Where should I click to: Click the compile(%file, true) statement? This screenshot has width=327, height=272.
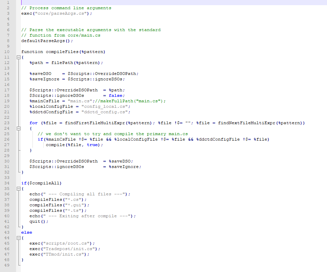(74, 145)
